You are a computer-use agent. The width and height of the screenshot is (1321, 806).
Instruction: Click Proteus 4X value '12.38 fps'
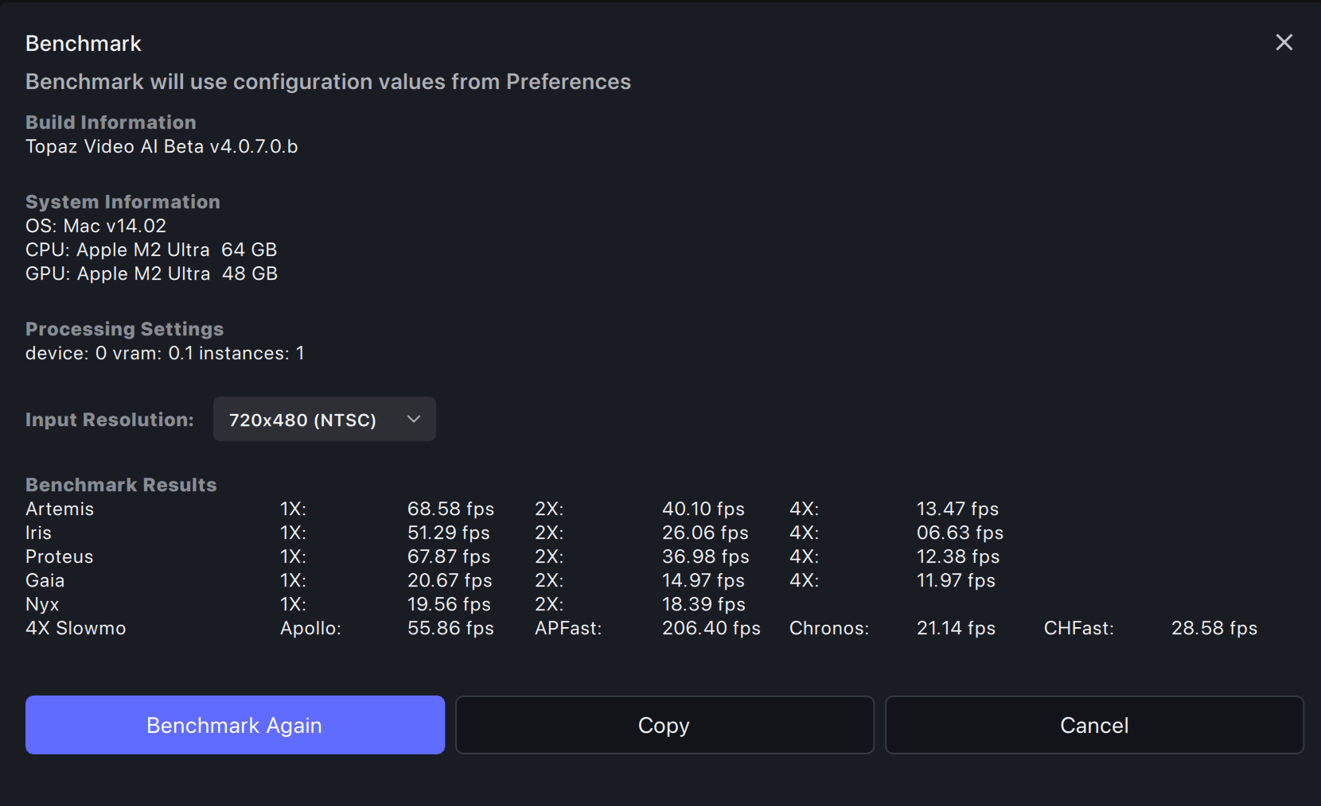(x=958, y=556)
